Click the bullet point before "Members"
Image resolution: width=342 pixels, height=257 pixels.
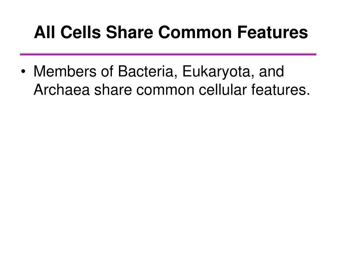click(x=23, y=72)
